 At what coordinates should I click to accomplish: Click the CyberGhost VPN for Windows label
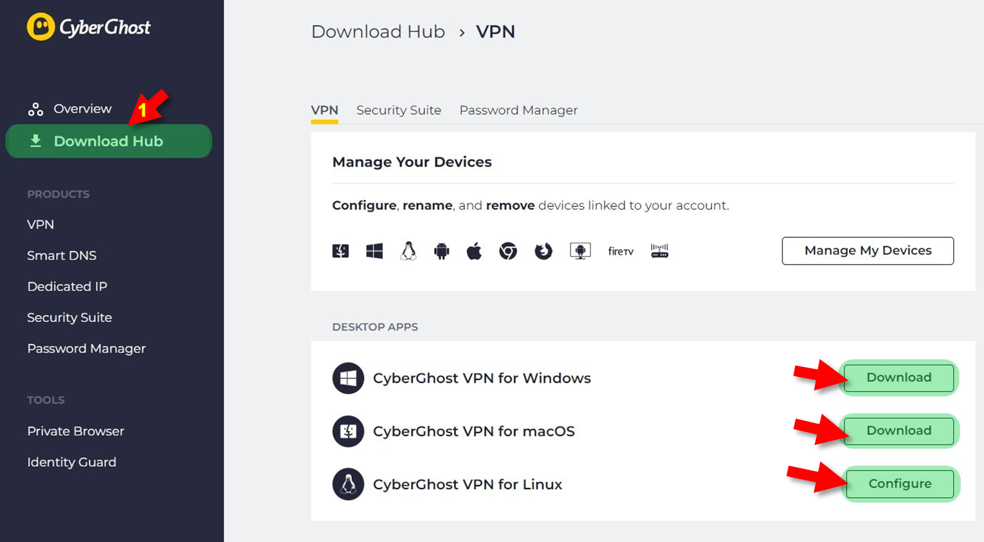(482, 378)
